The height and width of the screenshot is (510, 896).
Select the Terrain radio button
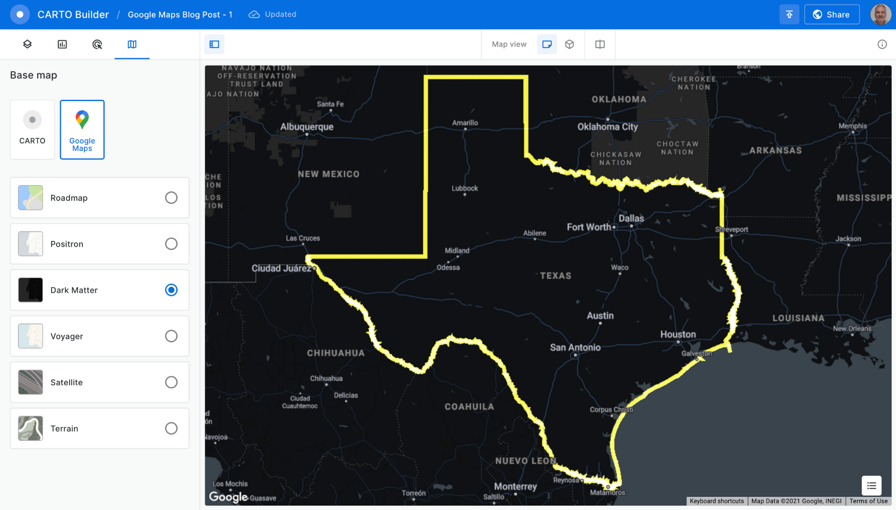click(171, 428)
